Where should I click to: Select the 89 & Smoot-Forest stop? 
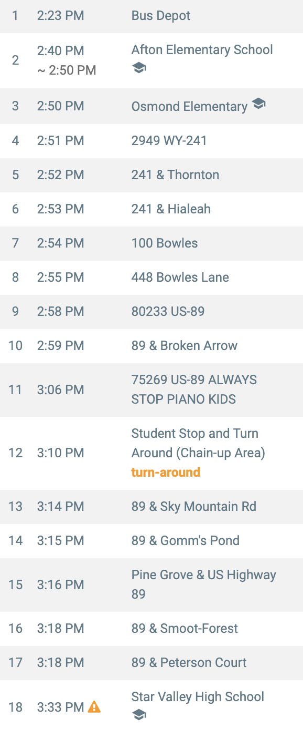click(151, 628)
